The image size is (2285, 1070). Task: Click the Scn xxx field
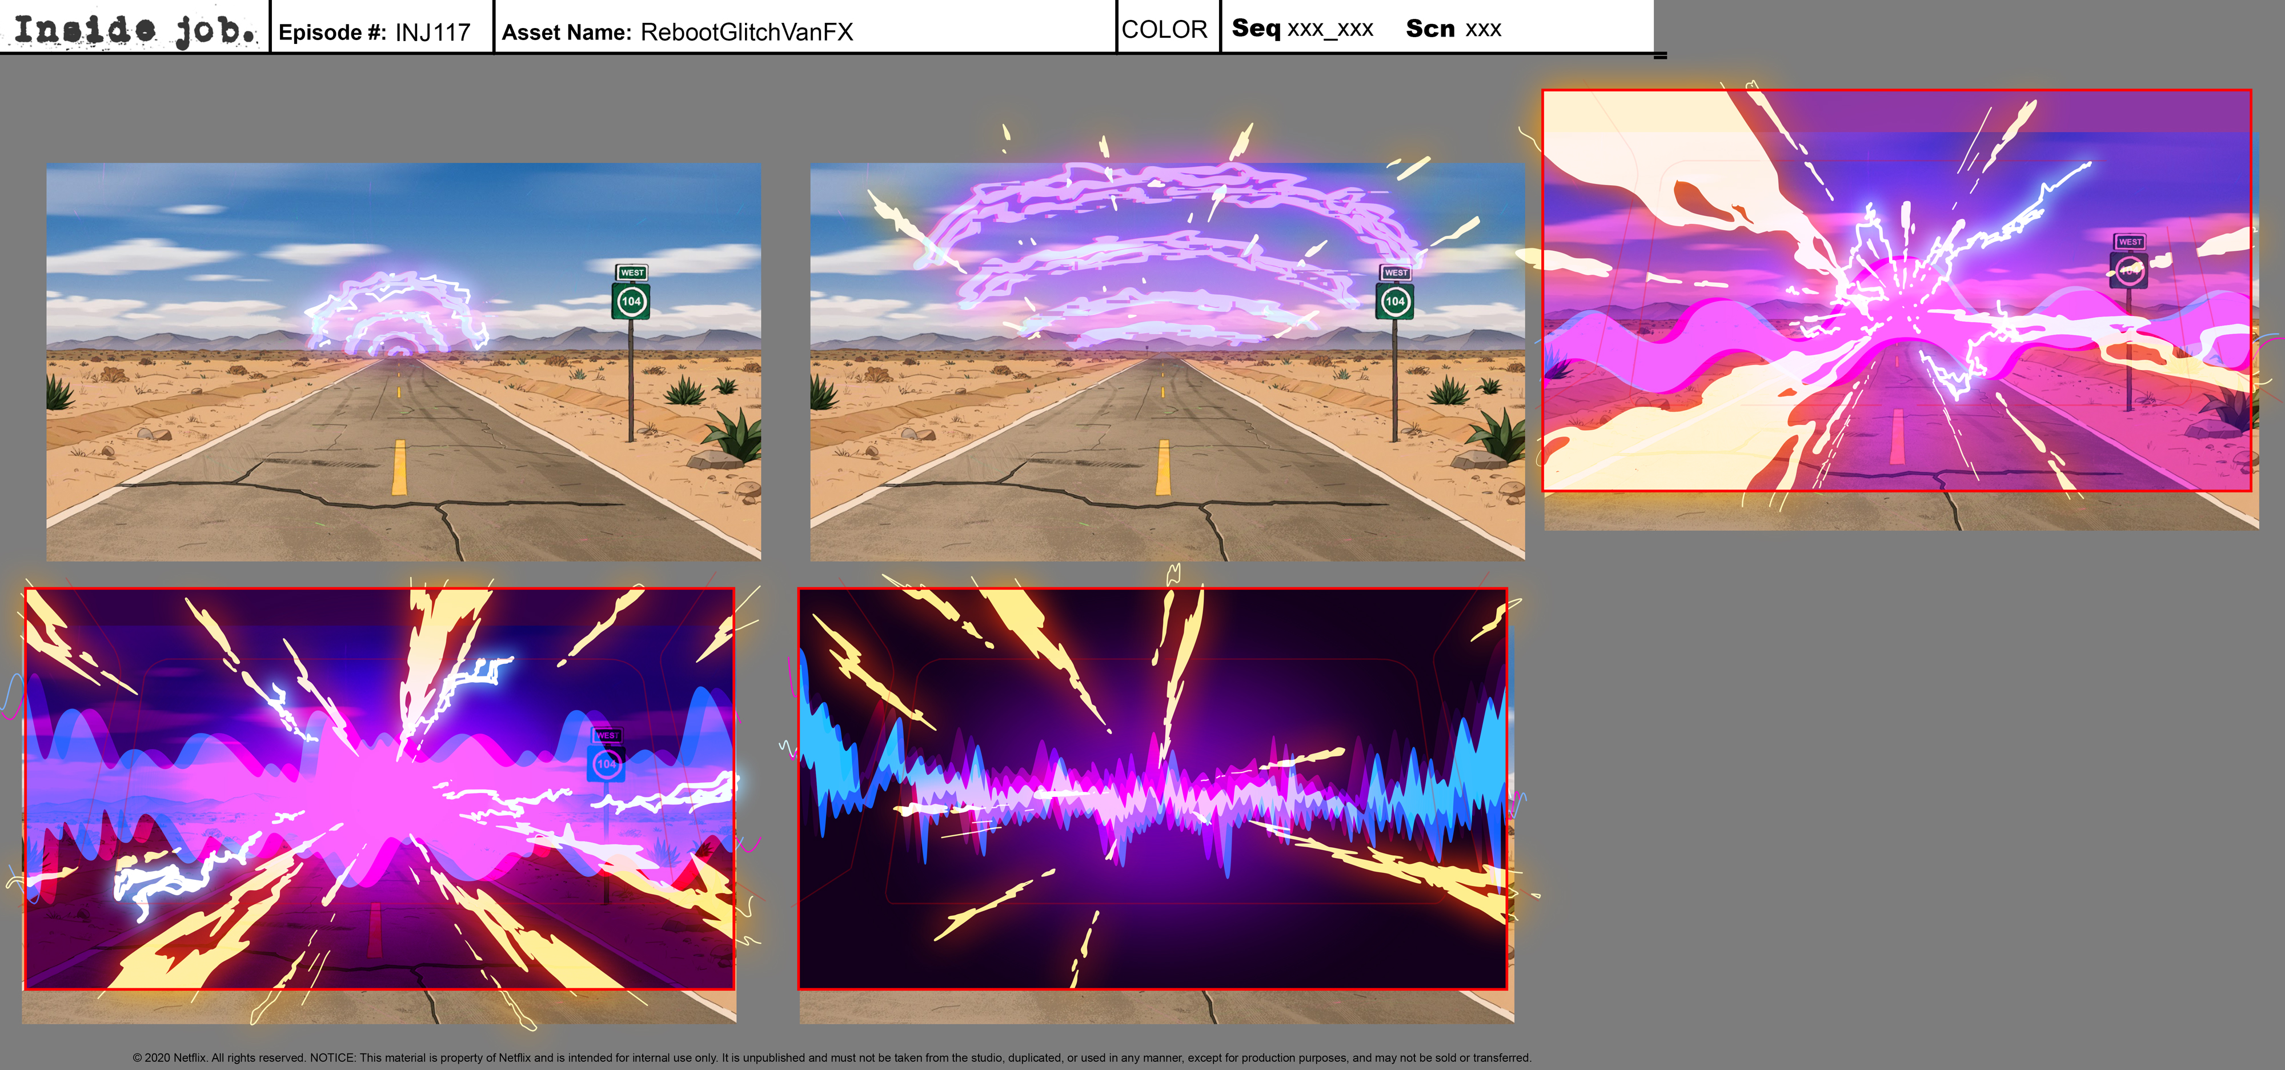1453,29
